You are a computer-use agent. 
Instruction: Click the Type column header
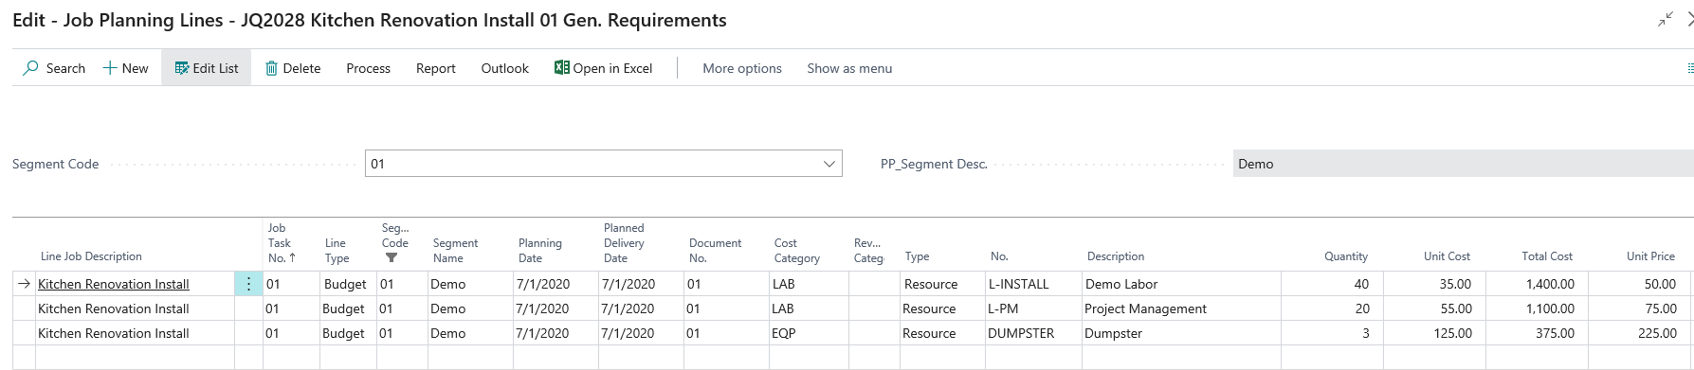tap(917, 256)
